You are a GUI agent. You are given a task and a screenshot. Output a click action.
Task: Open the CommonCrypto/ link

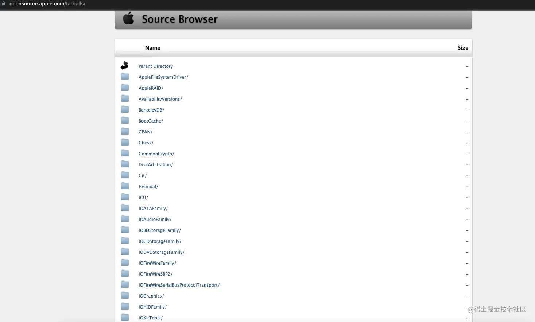(156, 154)
